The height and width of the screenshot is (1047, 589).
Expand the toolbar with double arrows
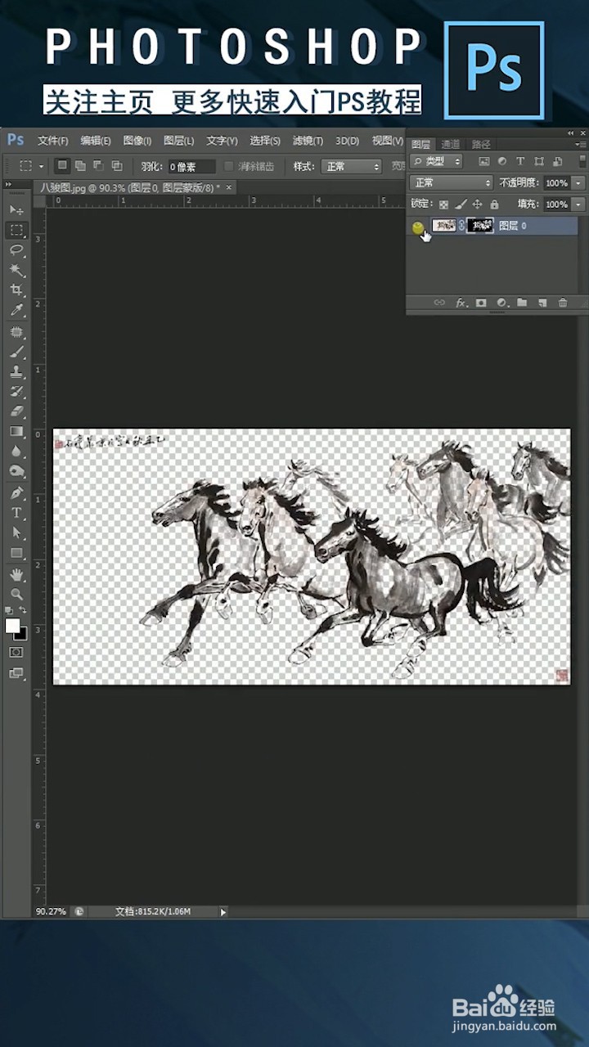(8, 186)
